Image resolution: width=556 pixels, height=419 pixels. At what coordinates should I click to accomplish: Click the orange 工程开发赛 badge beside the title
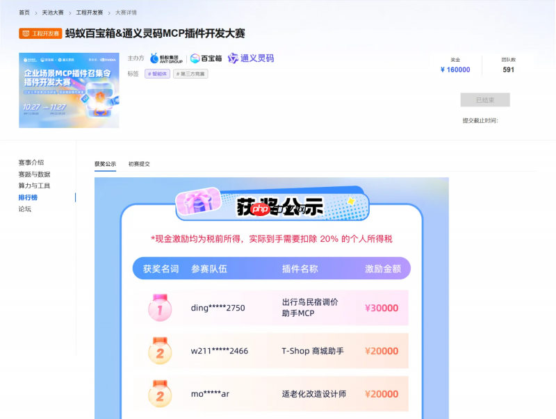[x=42, y=33]
